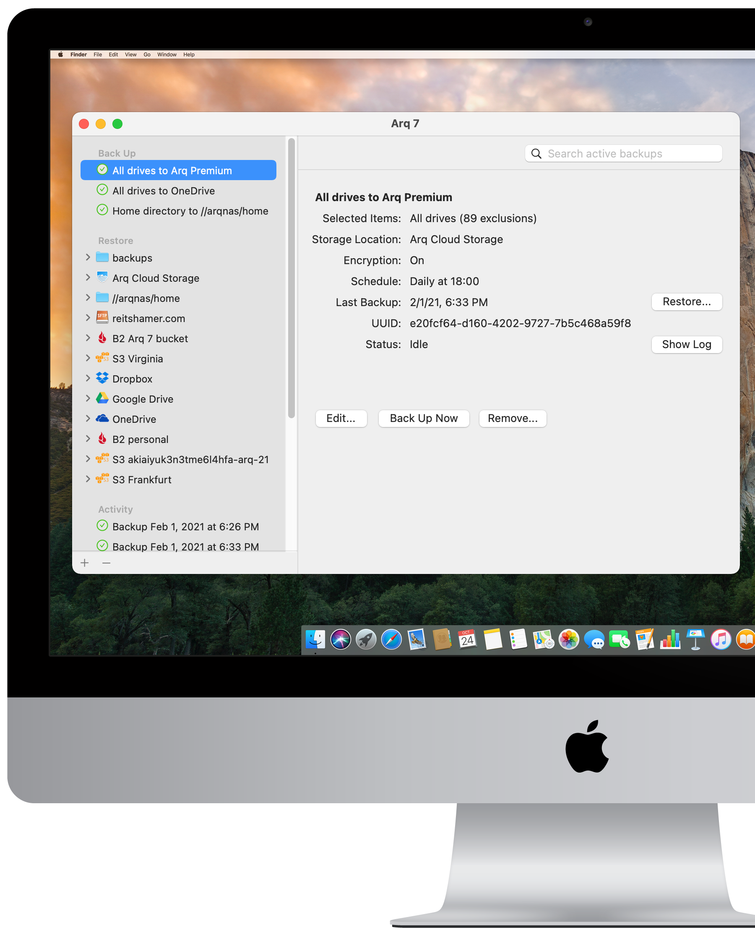The height and width of the screenshot is (938, 755).
Task: Select Backup Feb 1, 2021 at 6:33 PM
Action: (178, 546)
